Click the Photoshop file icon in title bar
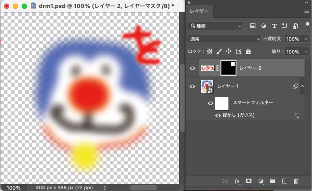Image resolution: width=312 pixels, height=191 pixels. pos(34,6)
